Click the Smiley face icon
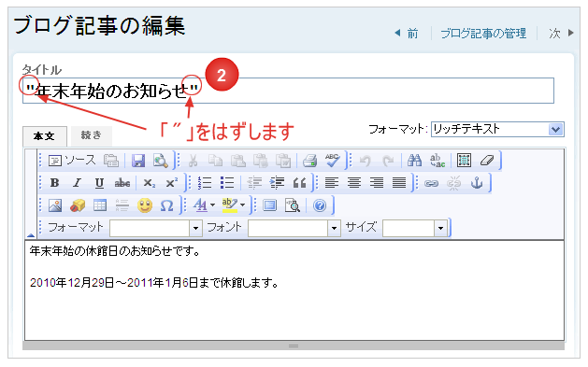Screen dimensions: 588x367 [145, 205]
